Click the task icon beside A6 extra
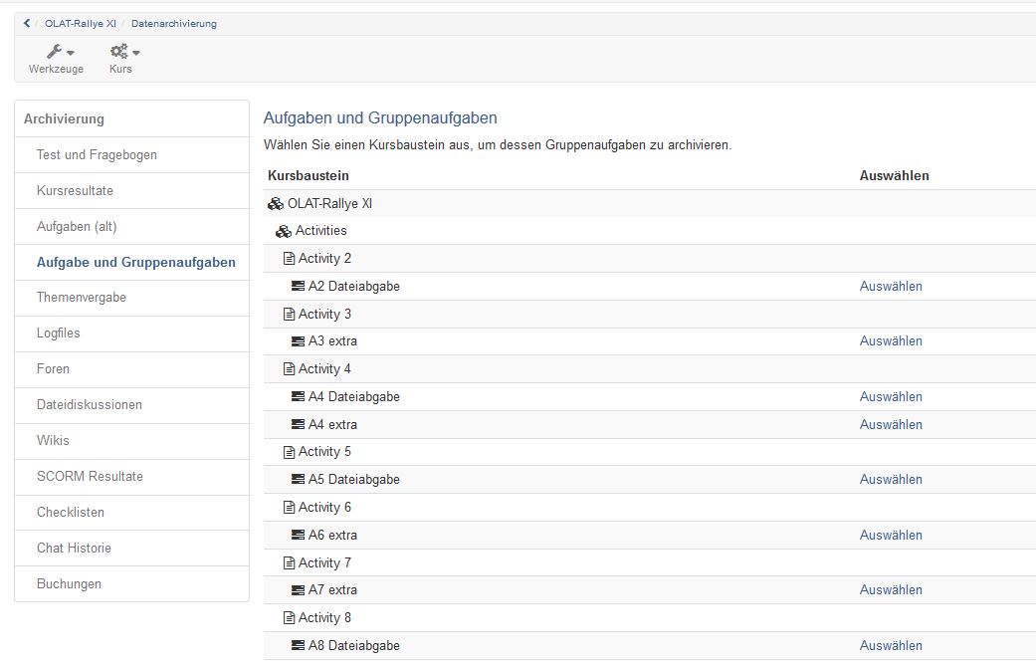Viewport: 1036px width, 666px height. pyautogui.click(x=298, y=536)
